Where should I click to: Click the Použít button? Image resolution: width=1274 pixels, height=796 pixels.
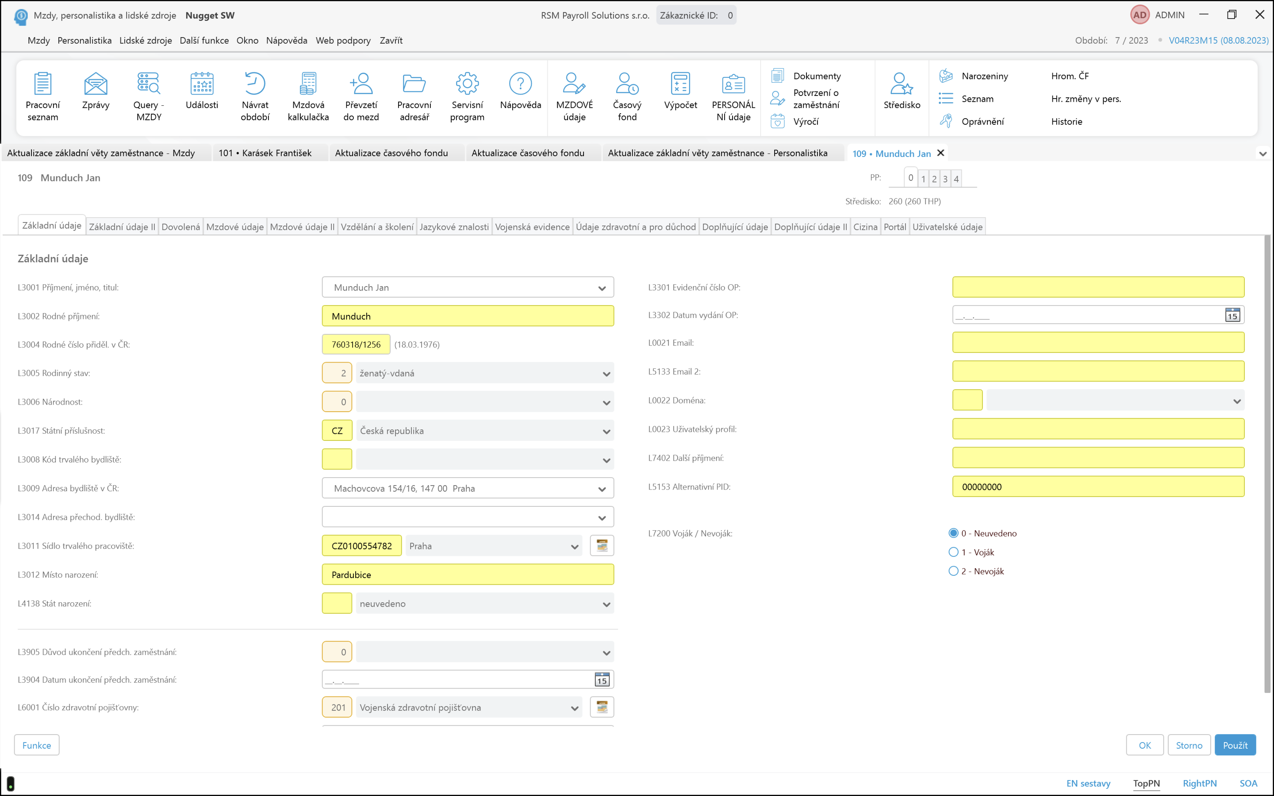(1235, 745)
